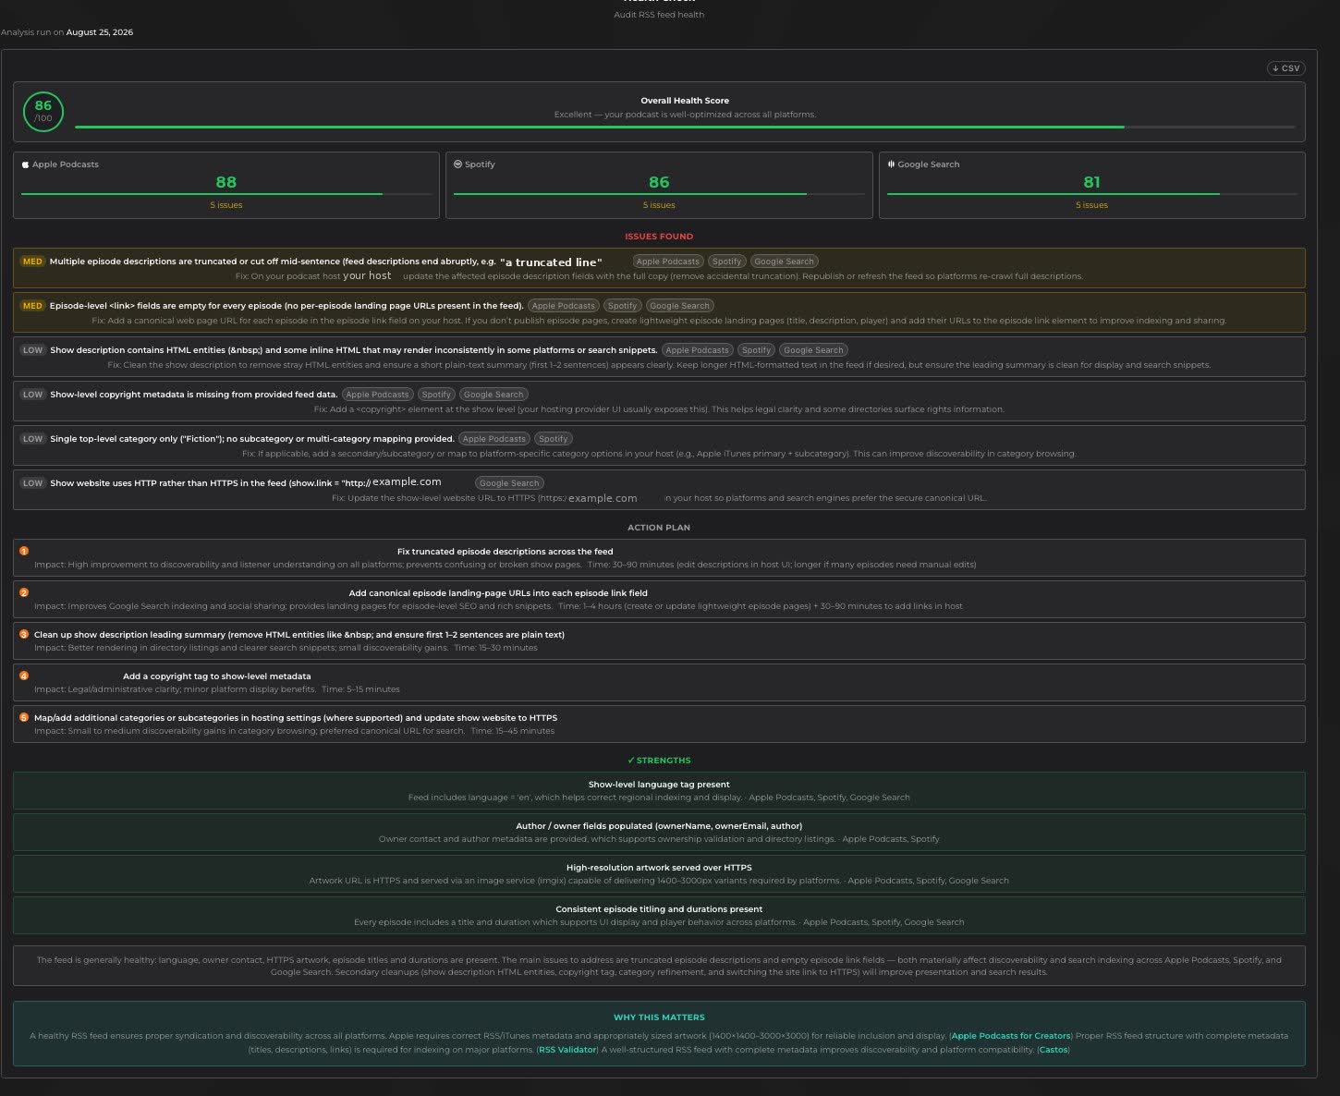The height and width of the screenshot is (1096, 1340).
Task: Click step 2 number icon in Action Plan
Action: 24,592
